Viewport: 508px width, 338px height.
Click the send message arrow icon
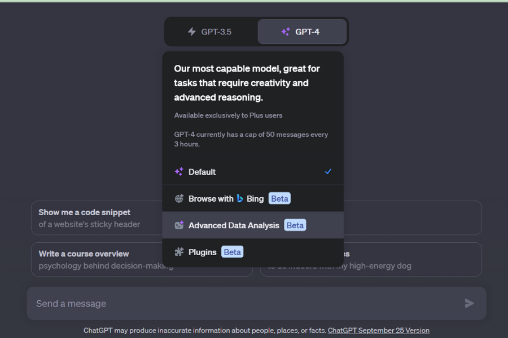[x=469, y=304]
